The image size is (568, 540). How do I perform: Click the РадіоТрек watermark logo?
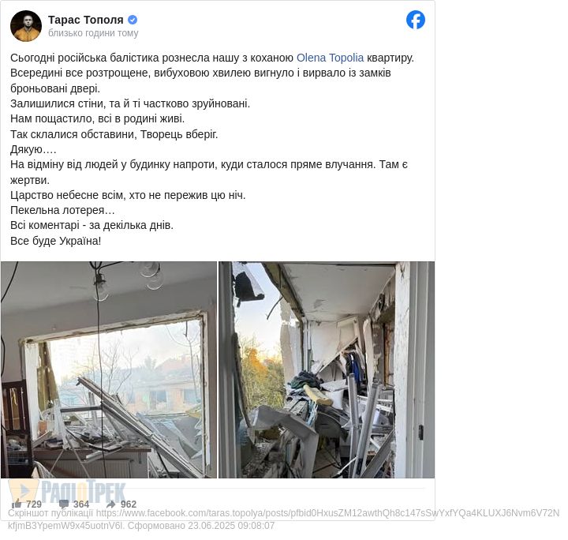point(67,490)
